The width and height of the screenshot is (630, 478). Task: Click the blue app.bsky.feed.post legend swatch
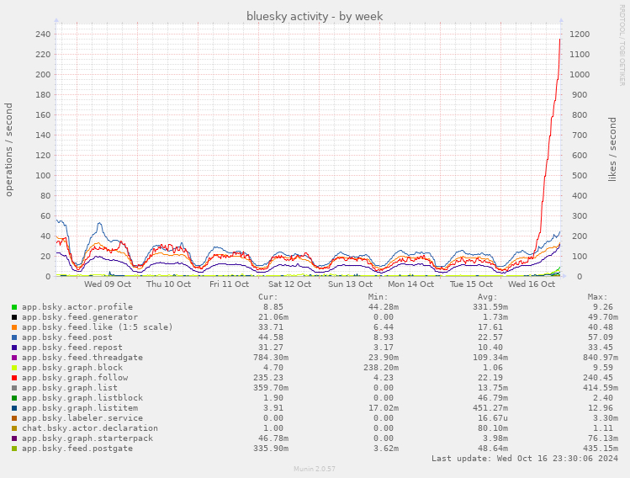[14, 337]
